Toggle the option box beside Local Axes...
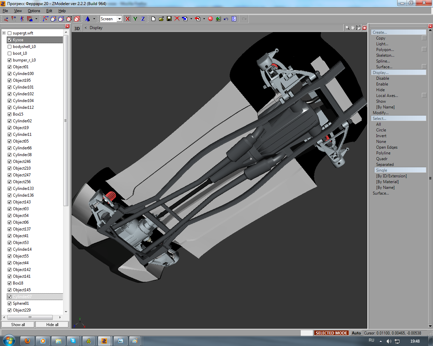This screenshot has width=433, height=346. [x=424, y=95]
